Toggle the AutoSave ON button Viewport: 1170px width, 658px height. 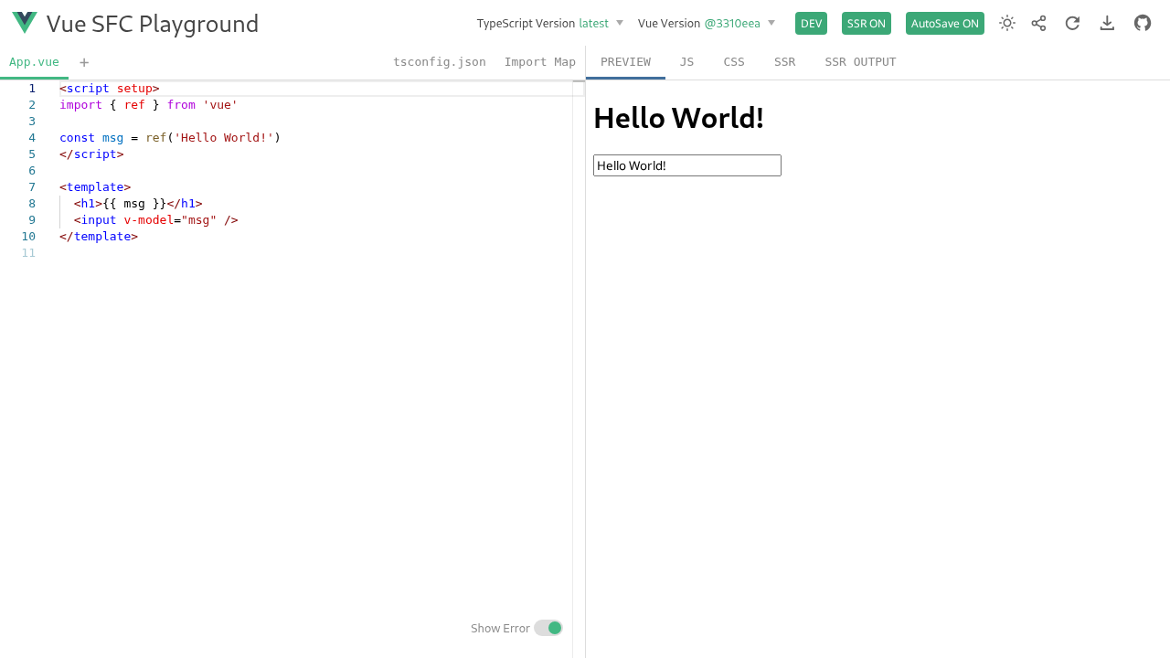click(945, 24)
